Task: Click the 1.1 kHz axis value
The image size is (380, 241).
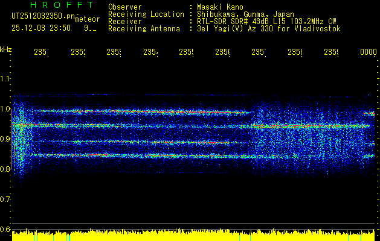Action: 5,78
